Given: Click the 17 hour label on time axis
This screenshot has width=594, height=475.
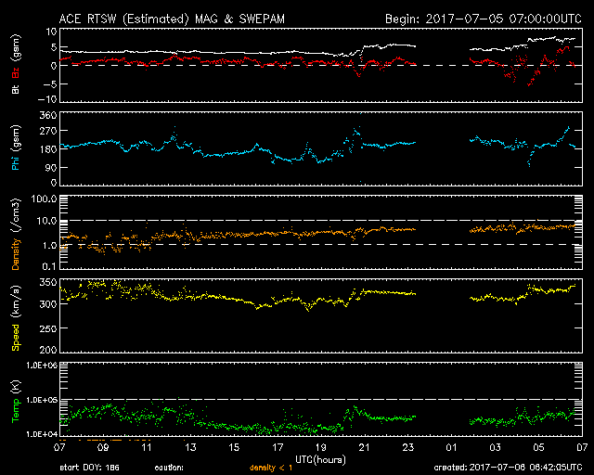Looking at the screenshot, I should click(x=278, y=448).
